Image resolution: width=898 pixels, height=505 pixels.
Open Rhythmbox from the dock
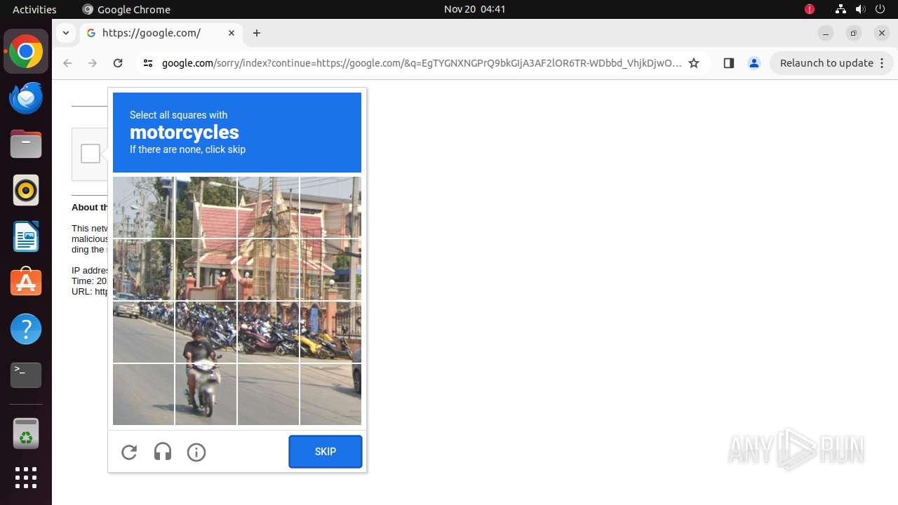[26, 190]
